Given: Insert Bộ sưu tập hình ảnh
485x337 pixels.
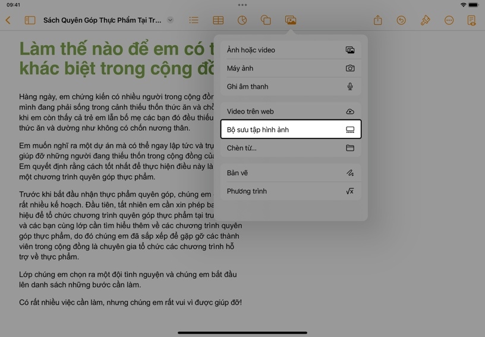Looking at the screenshot, I should 291,130.
